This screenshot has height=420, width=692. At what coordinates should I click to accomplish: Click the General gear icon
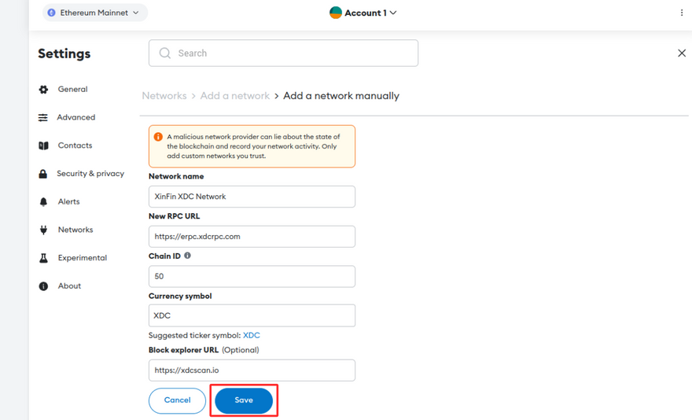[43, 90]
